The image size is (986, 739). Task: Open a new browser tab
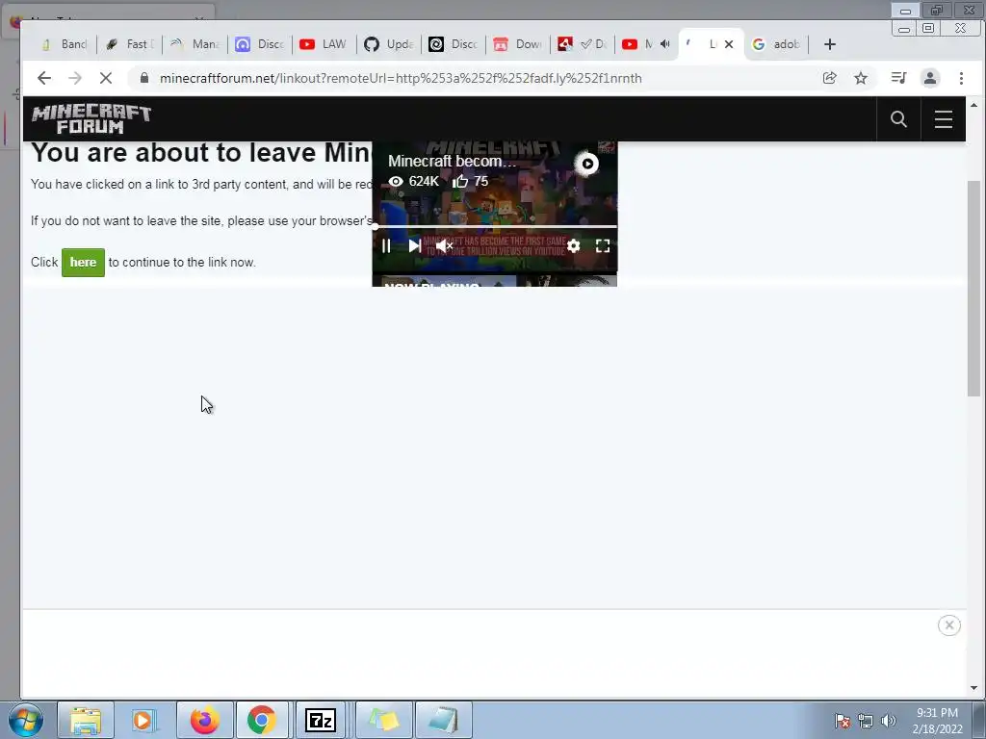829,44
